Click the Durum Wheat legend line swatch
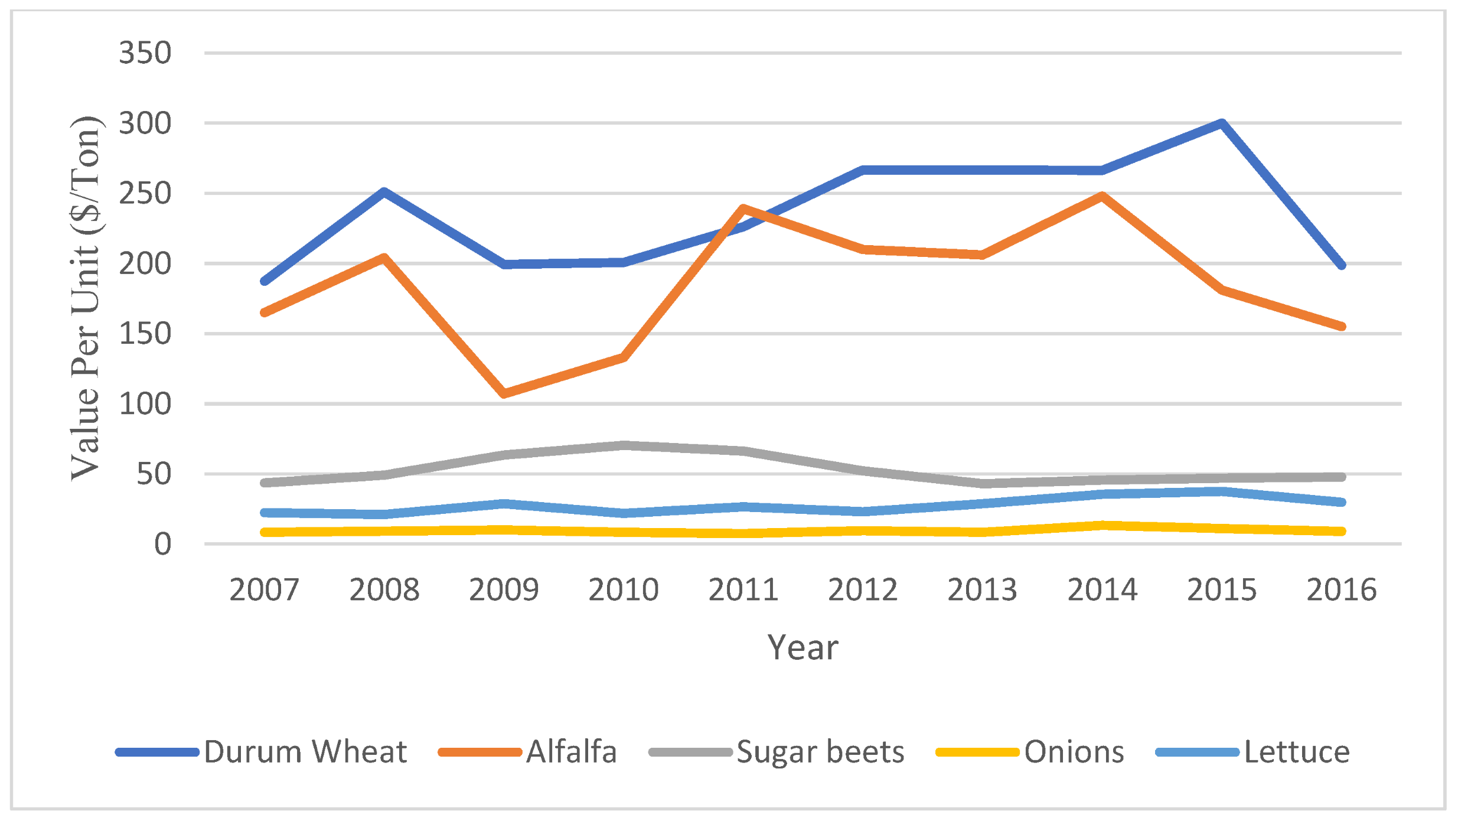The image size is (1458, 821). 157,752
